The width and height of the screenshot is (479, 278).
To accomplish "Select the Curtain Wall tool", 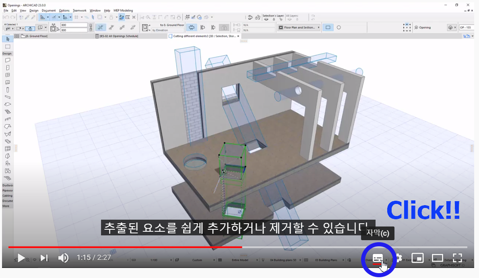I will coord(8,149).
